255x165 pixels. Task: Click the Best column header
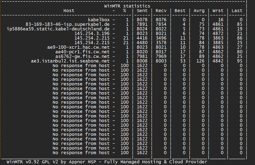coord(180,11)
